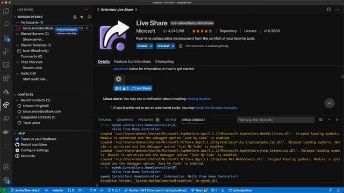Collapse Suggested contacts (1) node

17,117
